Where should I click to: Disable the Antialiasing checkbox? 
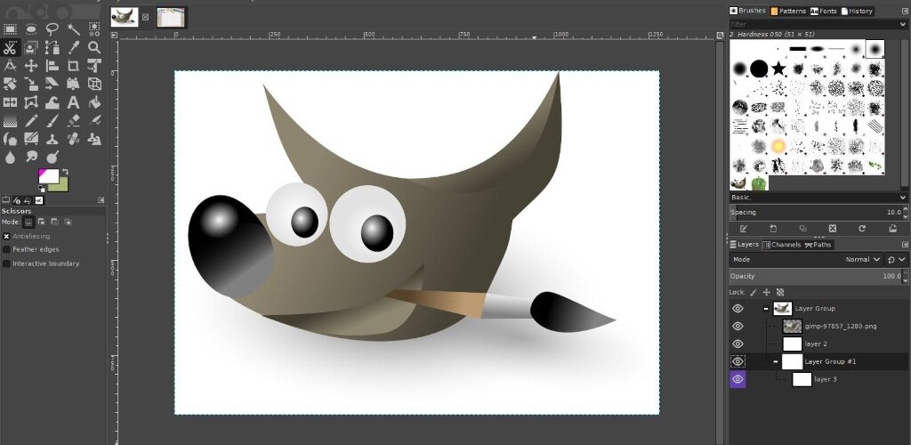coord(6,237)
